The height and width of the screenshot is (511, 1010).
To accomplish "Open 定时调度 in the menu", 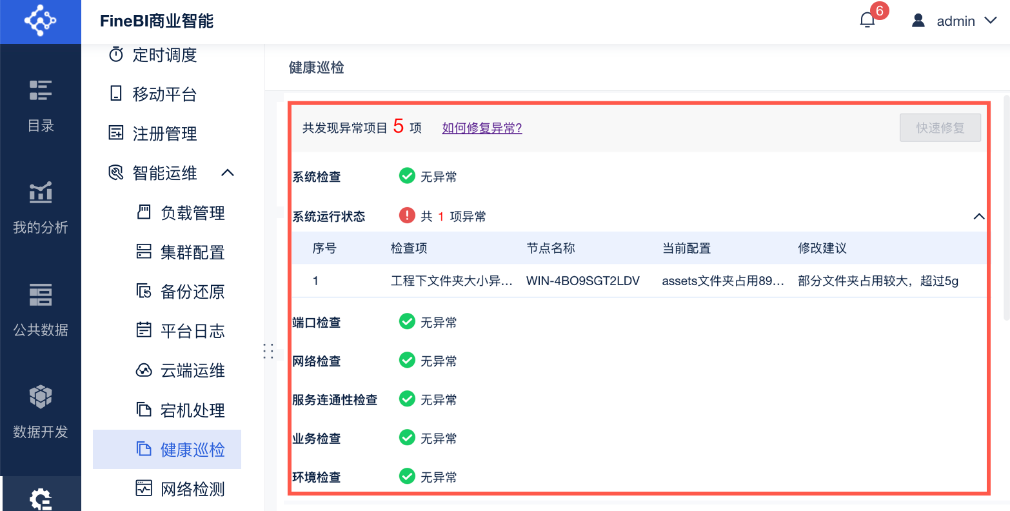I will tap(153, 55).
